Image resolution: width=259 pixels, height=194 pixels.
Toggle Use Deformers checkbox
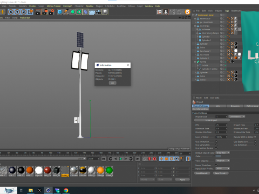coord(255,145)
